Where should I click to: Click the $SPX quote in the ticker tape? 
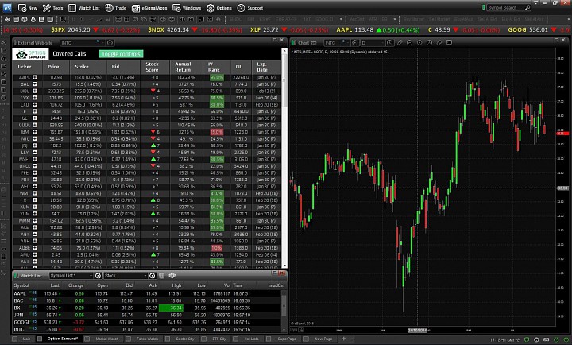pos(95,29)
